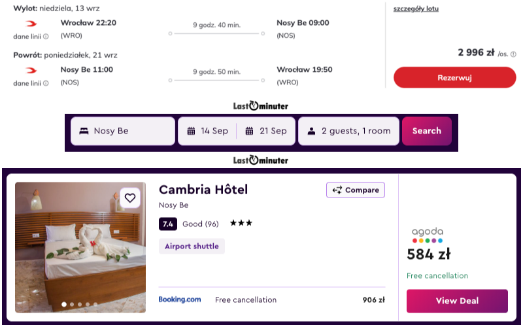The height and width of the screenshot is (325, 523).
Task: Click the airline logo for Wrocław departure
Action: [x=31, y=24]
